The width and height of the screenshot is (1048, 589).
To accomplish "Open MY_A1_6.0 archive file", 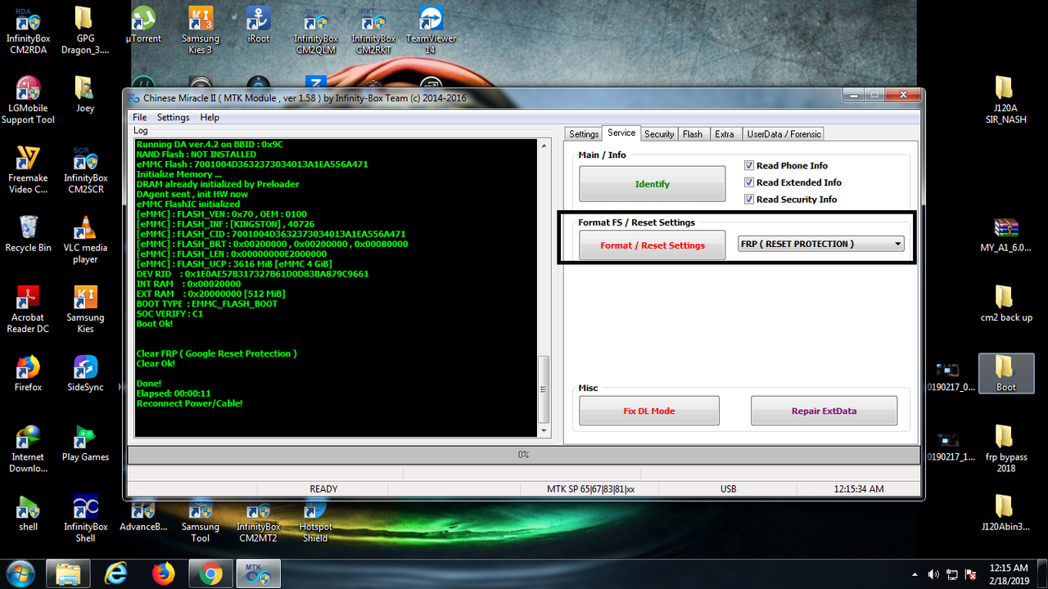I will [1004, 234].
